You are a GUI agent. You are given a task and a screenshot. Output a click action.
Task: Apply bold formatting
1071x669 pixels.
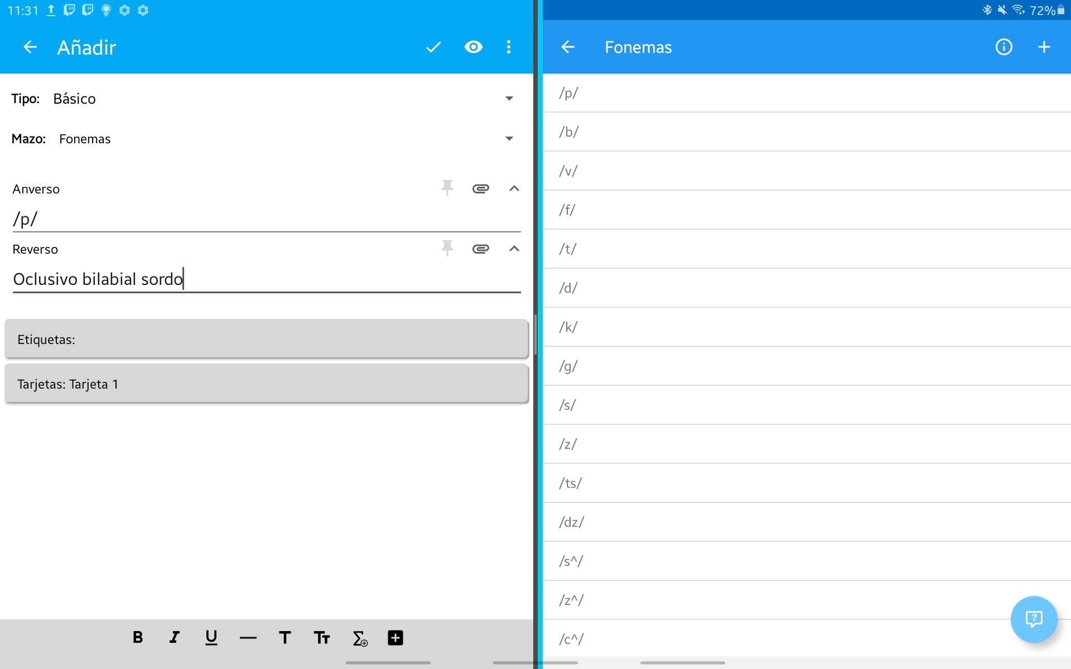tap(138, 637)
